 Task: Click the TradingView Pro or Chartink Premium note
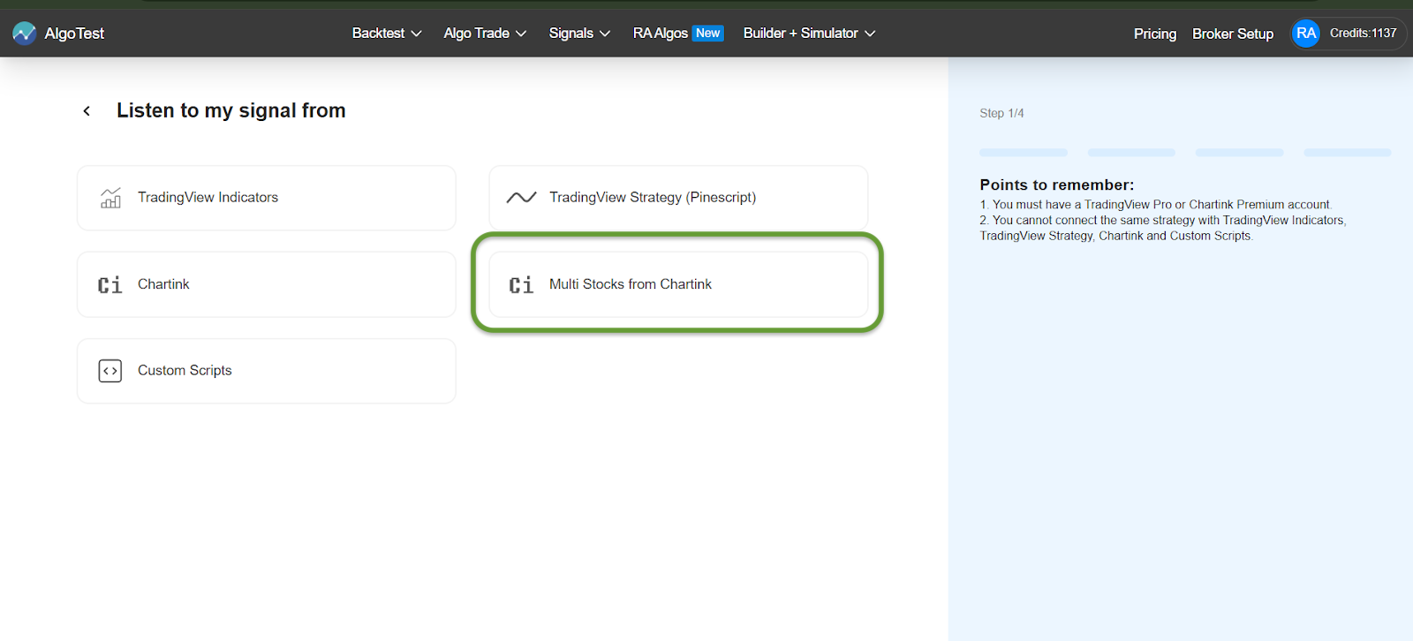tap(1156, 205)
